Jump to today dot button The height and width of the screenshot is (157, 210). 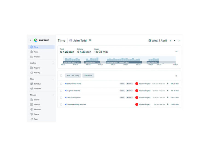175,41
